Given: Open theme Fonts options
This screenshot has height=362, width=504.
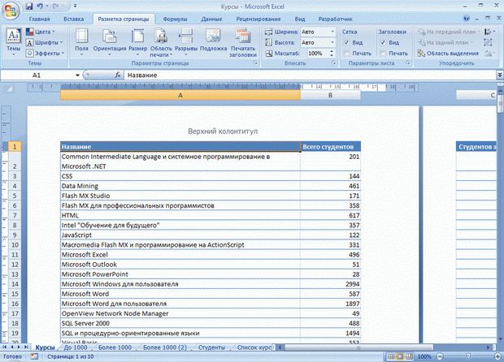Looking at the screenshot, I should coord(45,42).
